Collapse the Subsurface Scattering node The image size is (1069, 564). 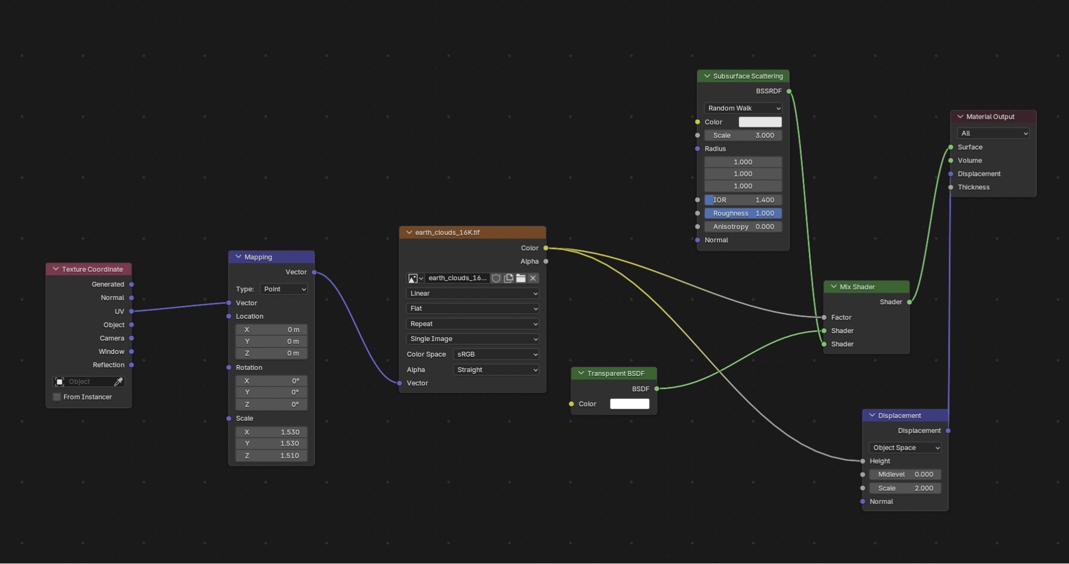(707, 76)
